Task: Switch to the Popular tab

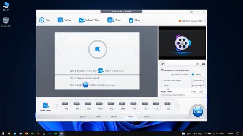Action: click(x=82, y=117)
